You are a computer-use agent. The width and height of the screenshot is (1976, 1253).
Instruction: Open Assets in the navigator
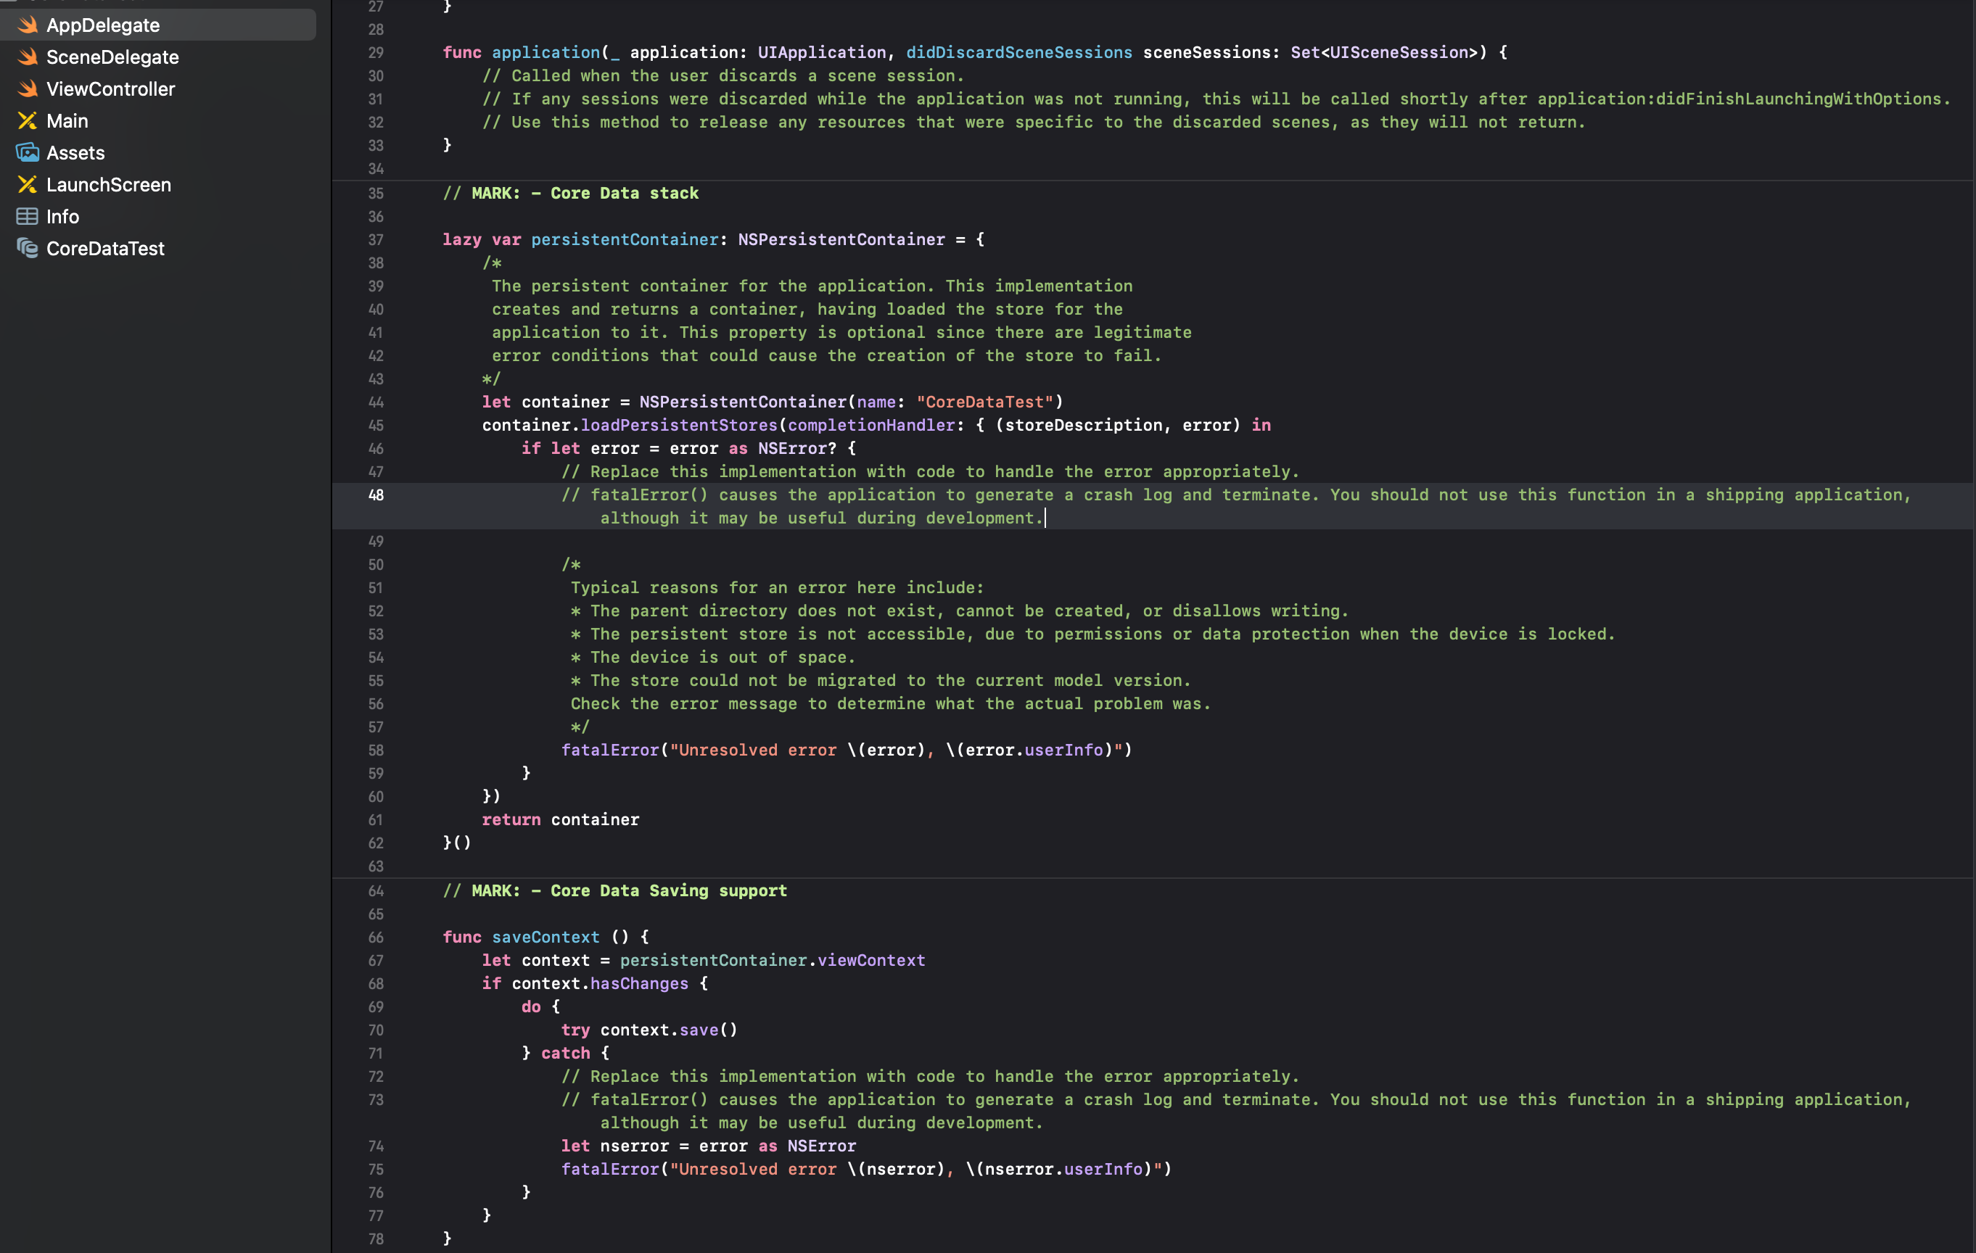(x=158, y=153)
